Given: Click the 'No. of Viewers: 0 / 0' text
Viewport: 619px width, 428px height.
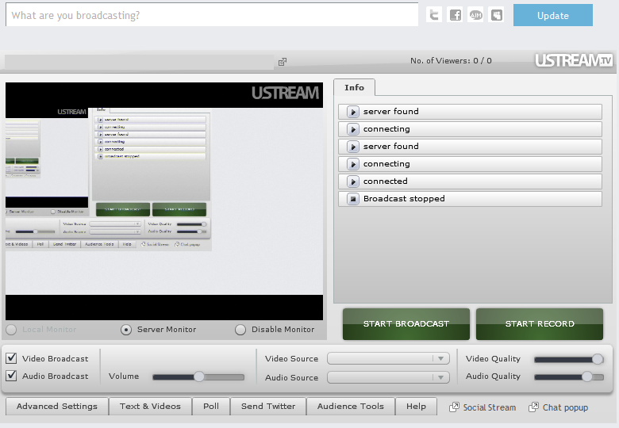Looking at the screenshot, I should [451, 61].
